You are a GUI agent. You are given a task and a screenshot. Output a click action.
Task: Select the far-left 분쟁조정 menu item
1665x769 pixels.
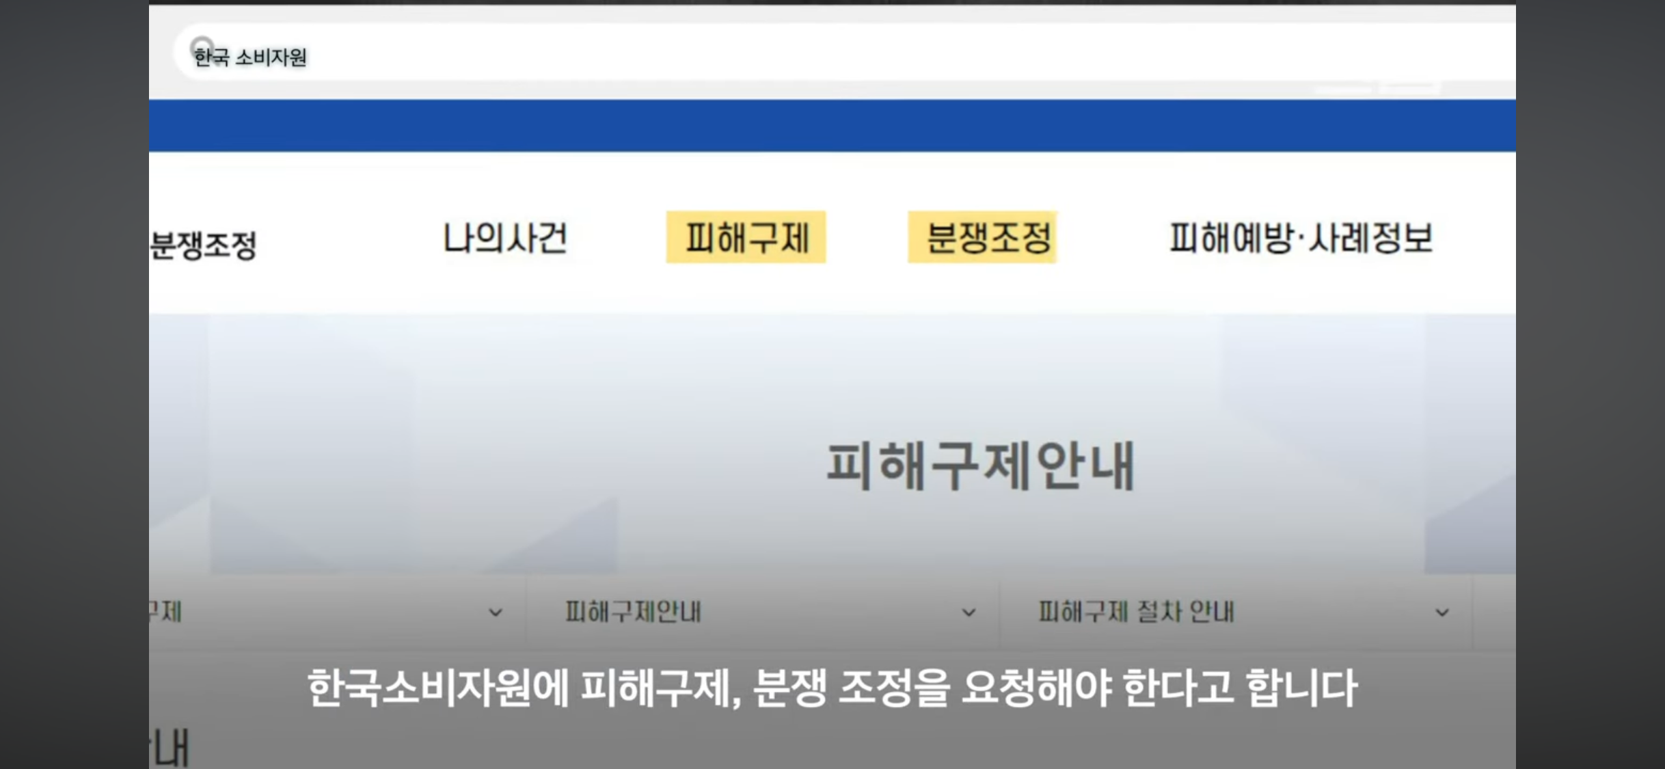click(x=206, y=239)
